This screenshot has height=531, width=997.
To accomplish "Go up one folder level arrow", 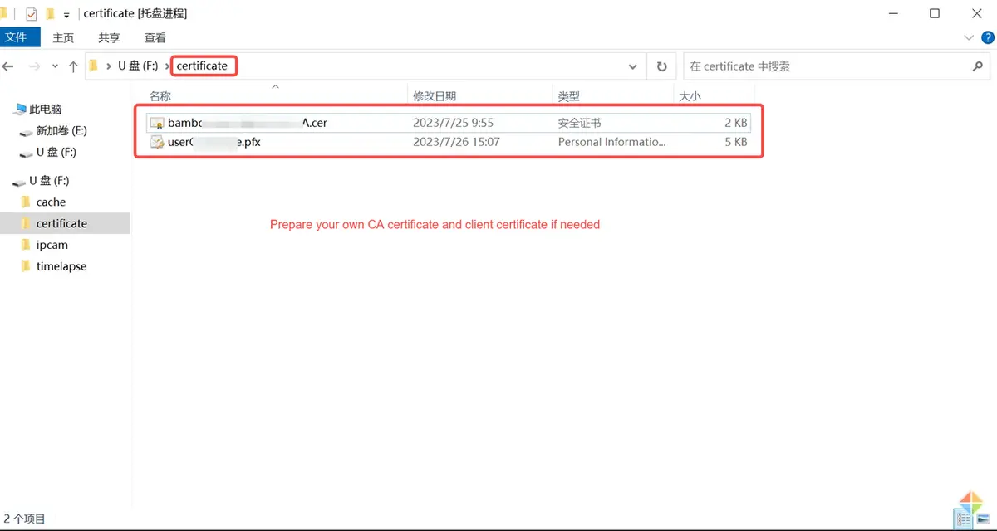I will pyautogui.click(x=73, y=66).
